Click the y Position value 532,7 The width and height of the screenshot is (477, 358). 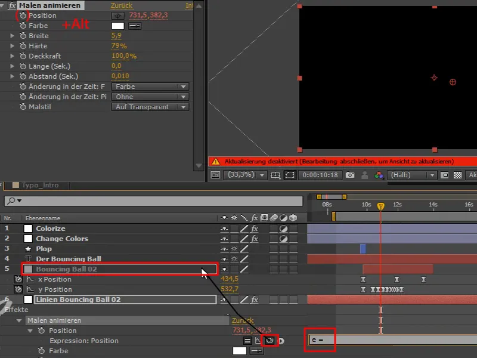coord(230,289)
